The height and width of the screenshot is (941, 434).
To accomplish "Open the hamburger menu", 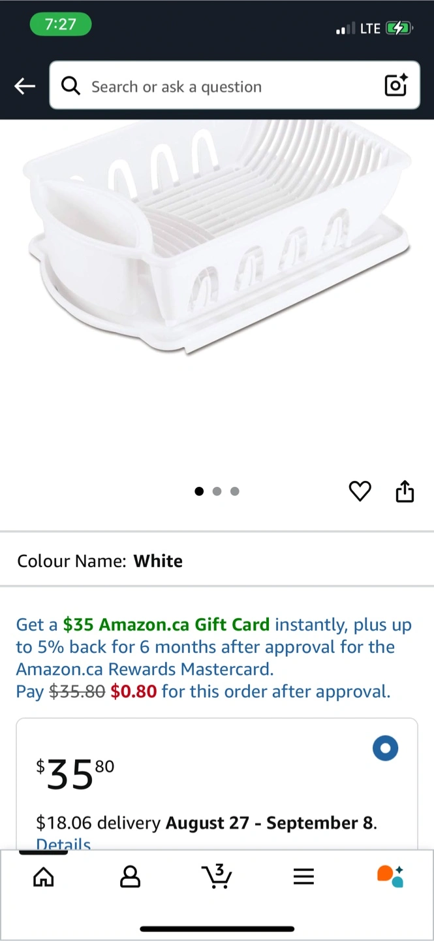I will tap(303, 877).
